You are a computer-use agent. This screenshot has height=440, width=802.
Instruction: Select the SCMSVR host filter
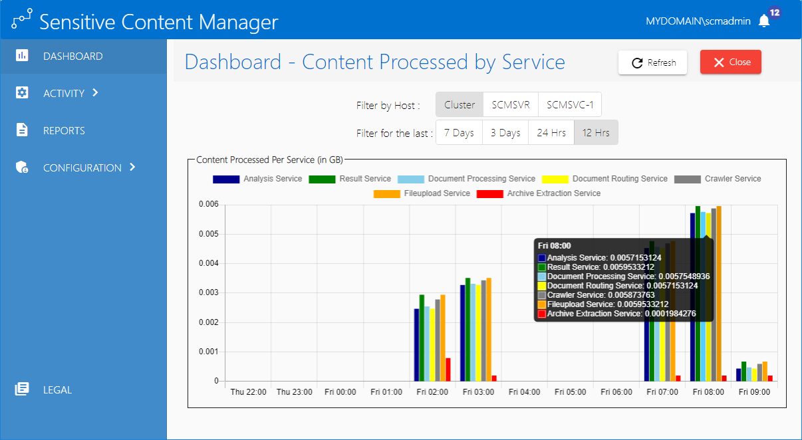pos(511,104)
